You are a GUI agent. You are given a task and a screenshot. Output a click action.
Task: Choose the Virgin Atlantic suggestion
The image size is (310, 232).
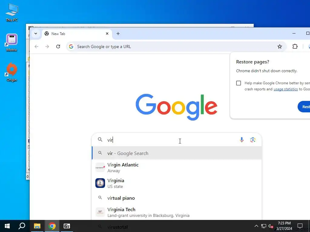click(x=177, y=167)
